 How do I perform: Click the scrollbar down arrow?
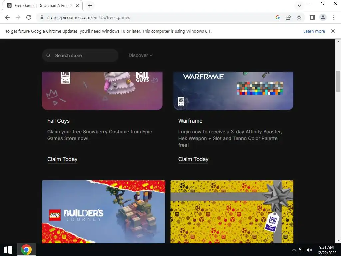tap(338, 241)
